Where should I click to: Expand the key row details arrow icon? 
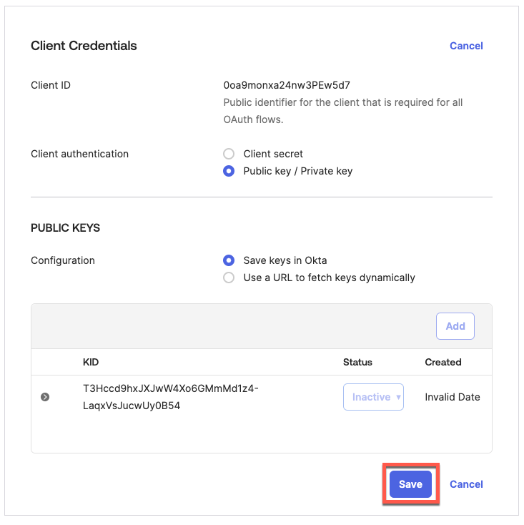point(45,397)
